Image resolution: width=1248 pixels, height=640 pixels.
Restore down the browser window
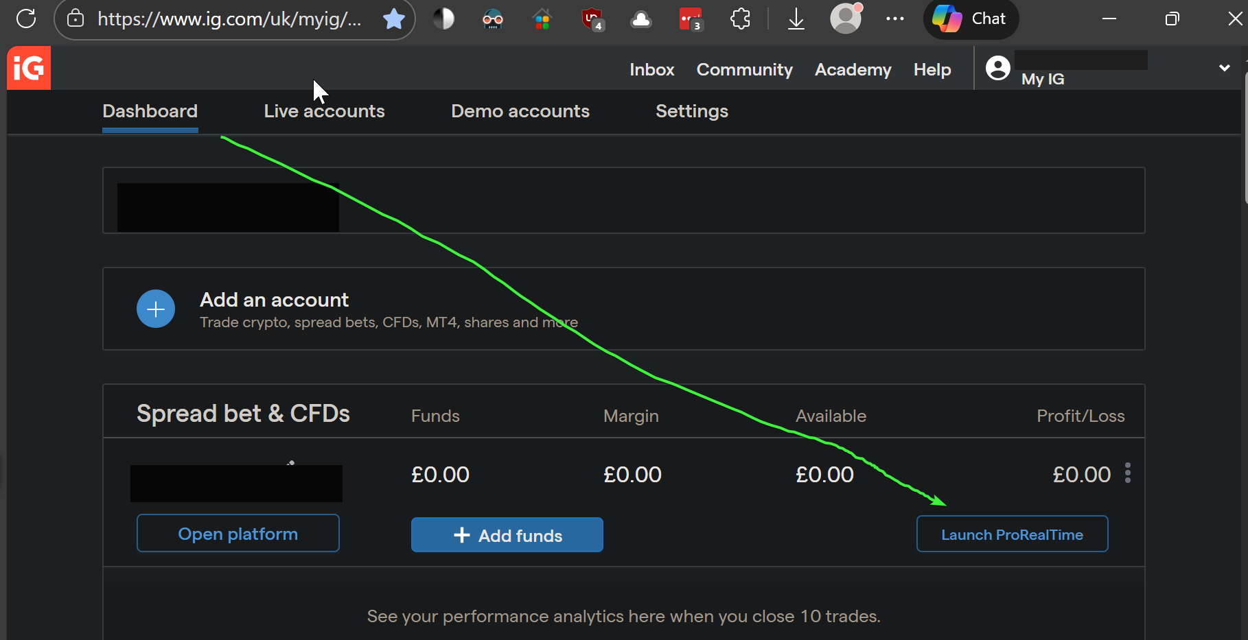pyautogui.click(x=1172, y=19)
